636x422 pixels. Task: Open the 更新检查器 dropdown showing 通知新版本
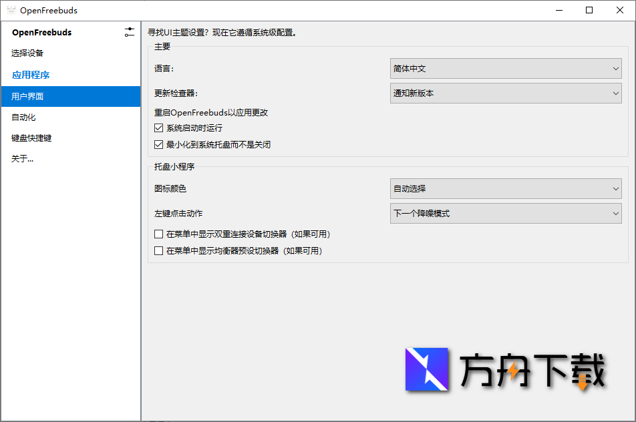point(506,93)
